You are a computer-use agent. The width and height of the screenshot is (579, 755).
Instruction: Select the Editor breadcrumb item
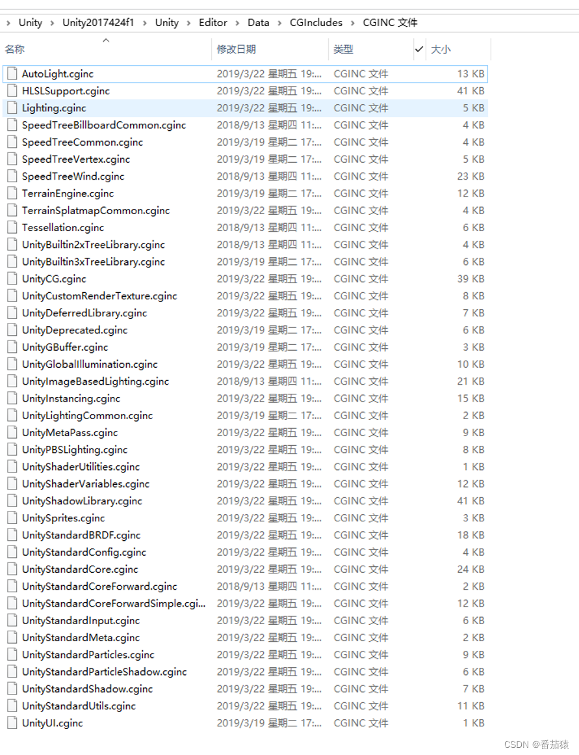click(x=212, y=21)
